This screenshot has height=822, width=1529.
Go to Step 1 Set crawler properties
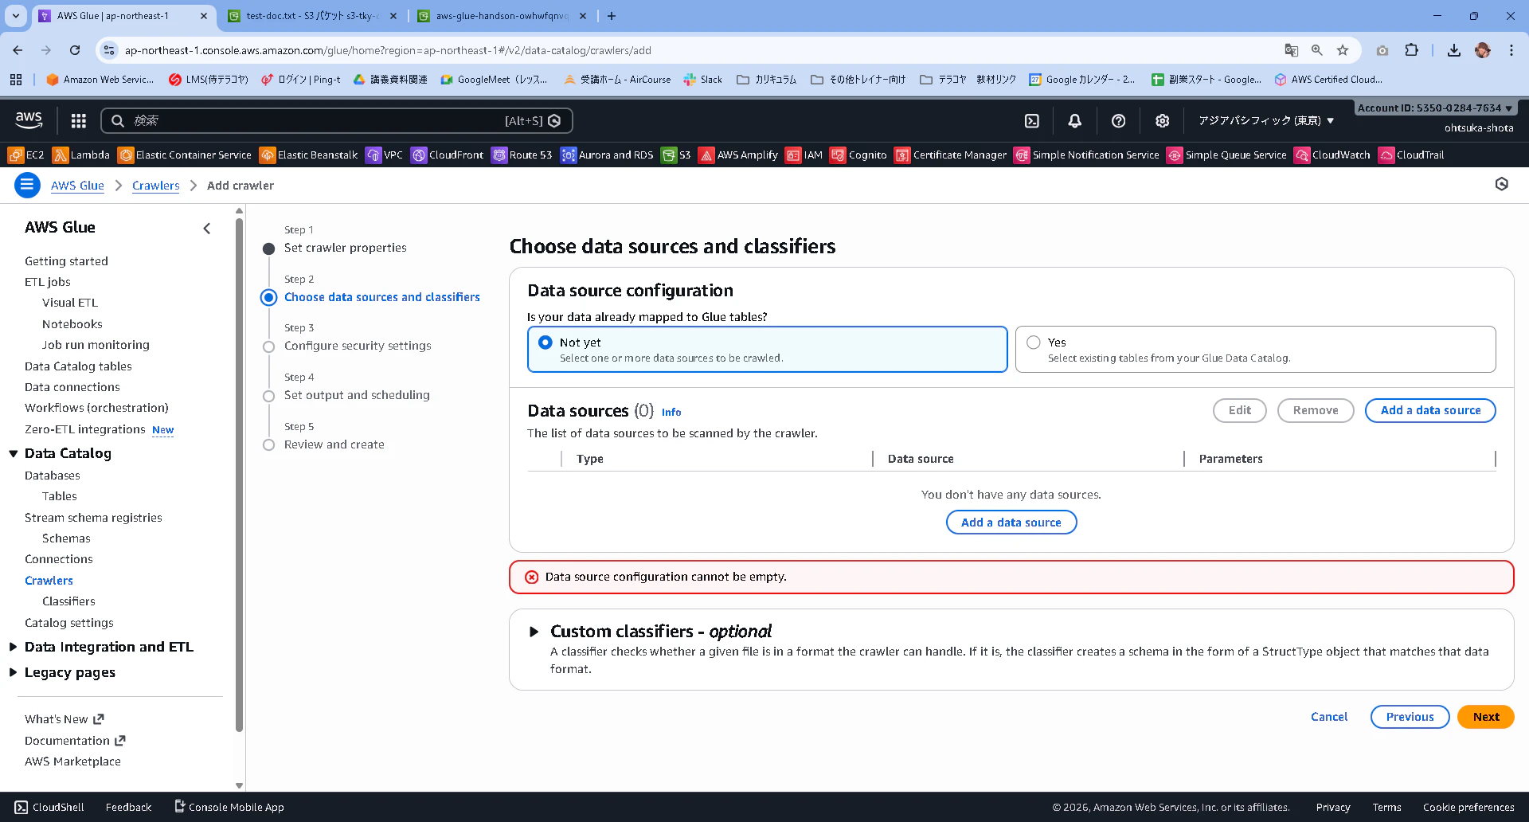pyautogui.click(x=345, y=248)
